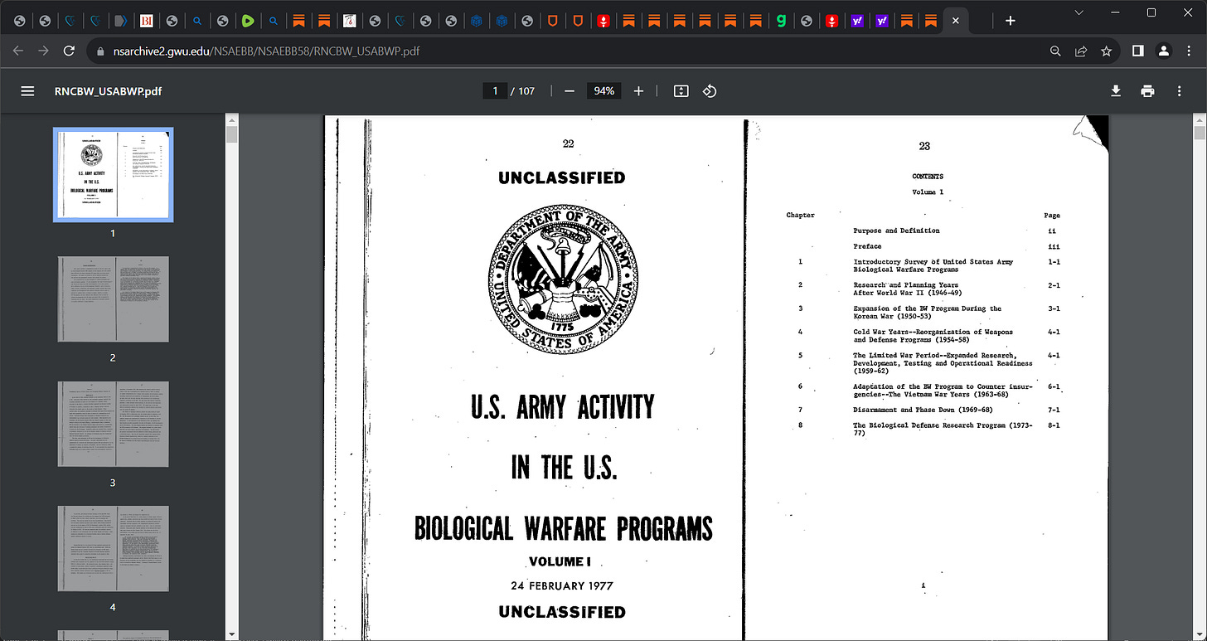This screenshot has height=641, width=1207.
Task: View site information via the lock icon
Action: pos(100,51)
